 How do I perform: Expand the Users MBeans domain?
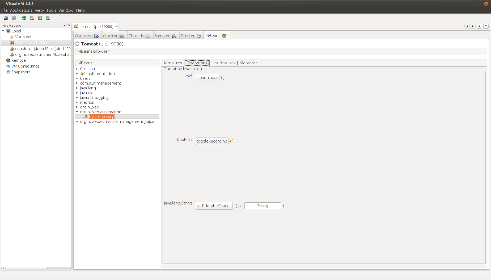tap(77, 78)
